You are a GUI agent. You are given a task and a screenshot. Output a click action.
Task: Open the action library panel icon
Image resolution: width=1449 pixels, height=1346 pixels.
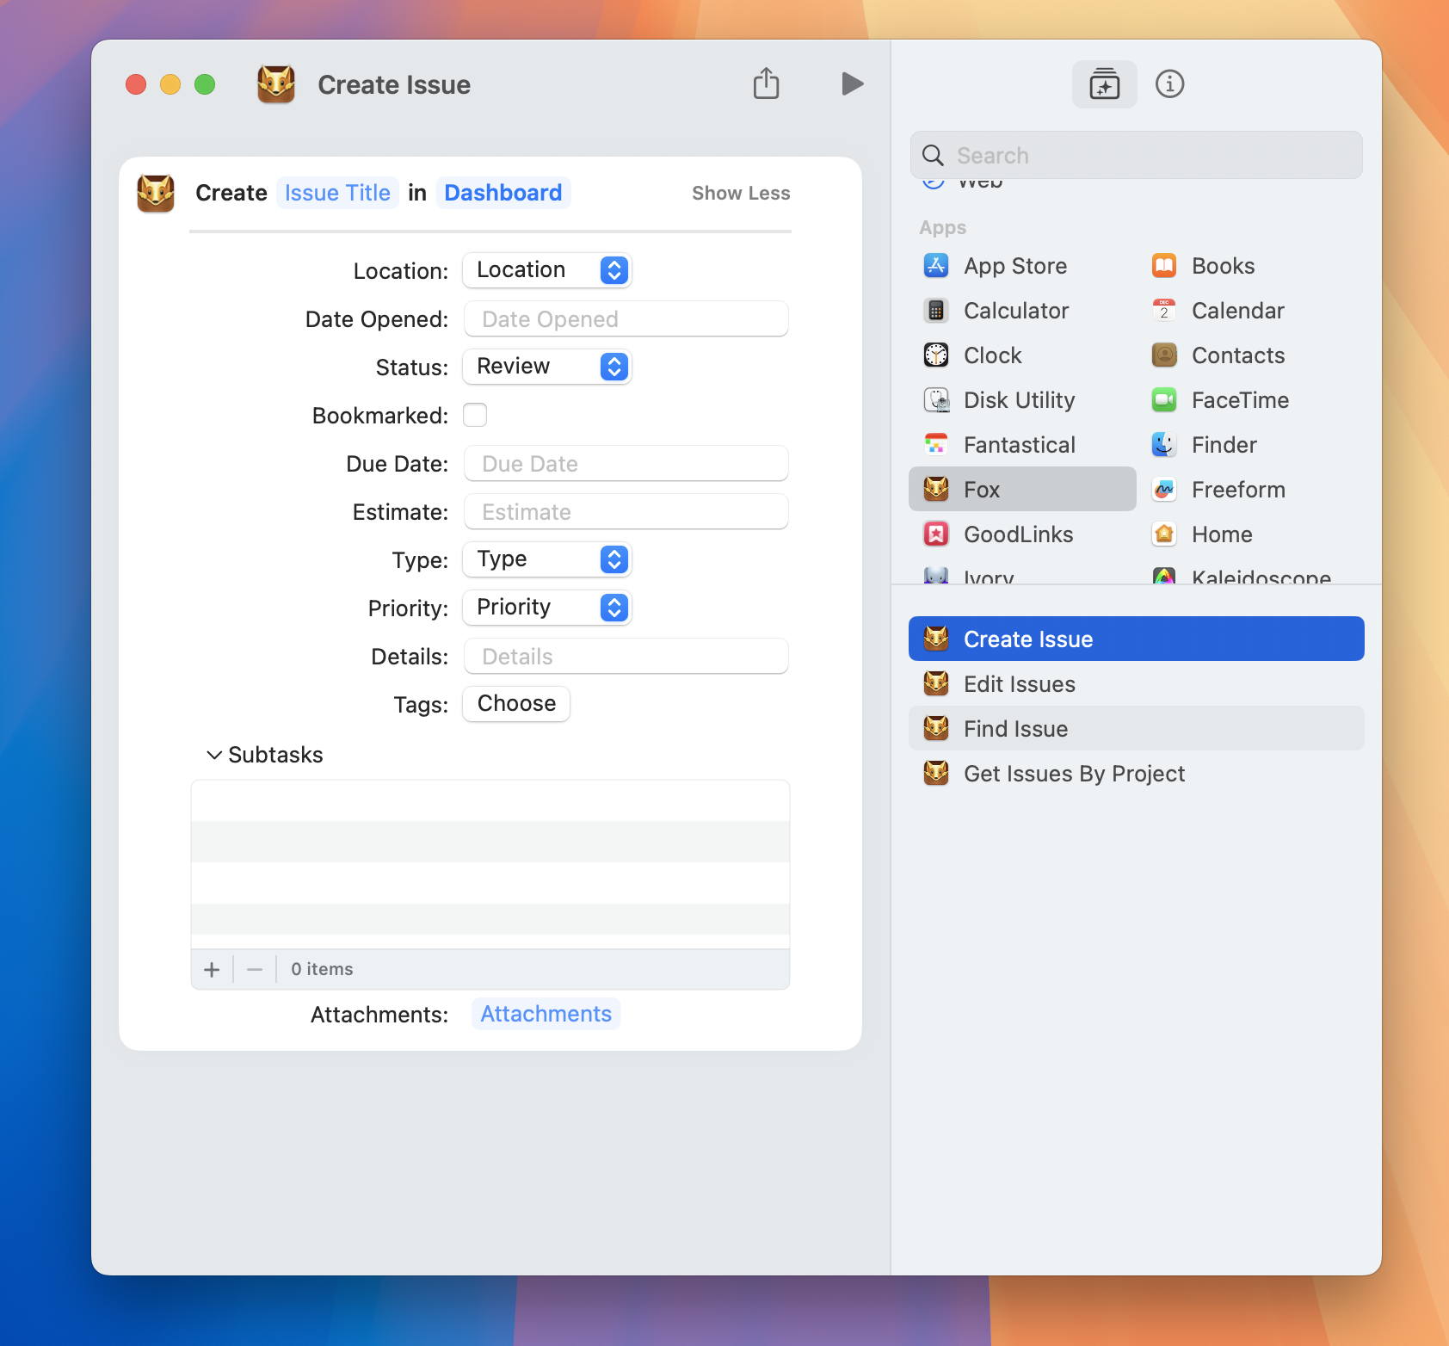pos(1104,84)
